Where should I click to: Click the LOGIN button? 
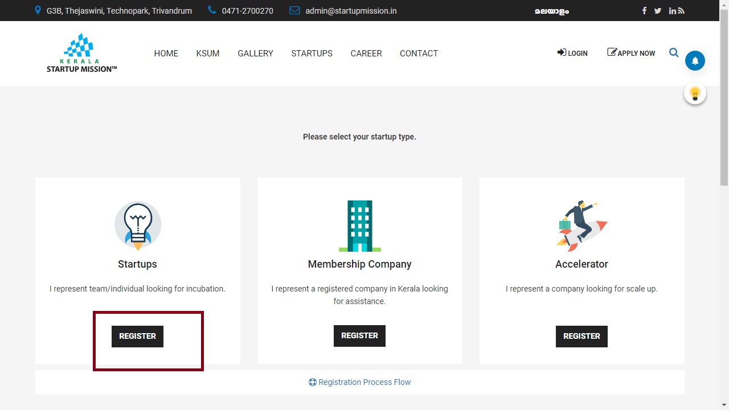coord(572,53)
